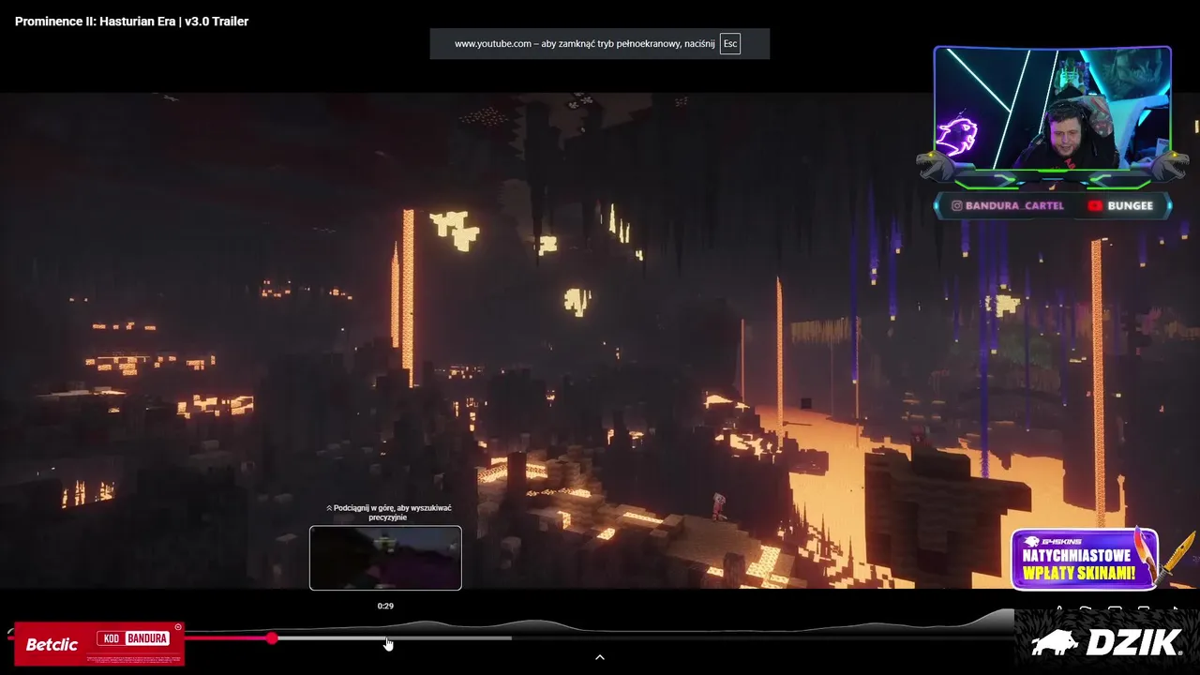
Task: Click the Instagram icon in the overlay
Action: [956, 205]
